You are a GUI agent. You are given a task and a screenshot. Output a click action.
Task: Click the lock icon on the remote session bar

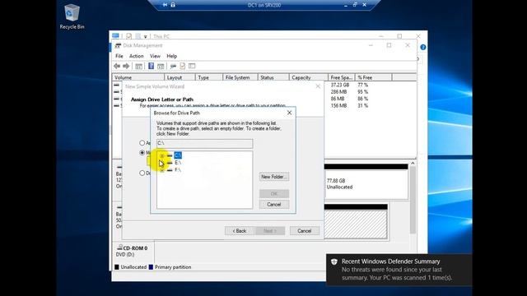tap(173, 5)
